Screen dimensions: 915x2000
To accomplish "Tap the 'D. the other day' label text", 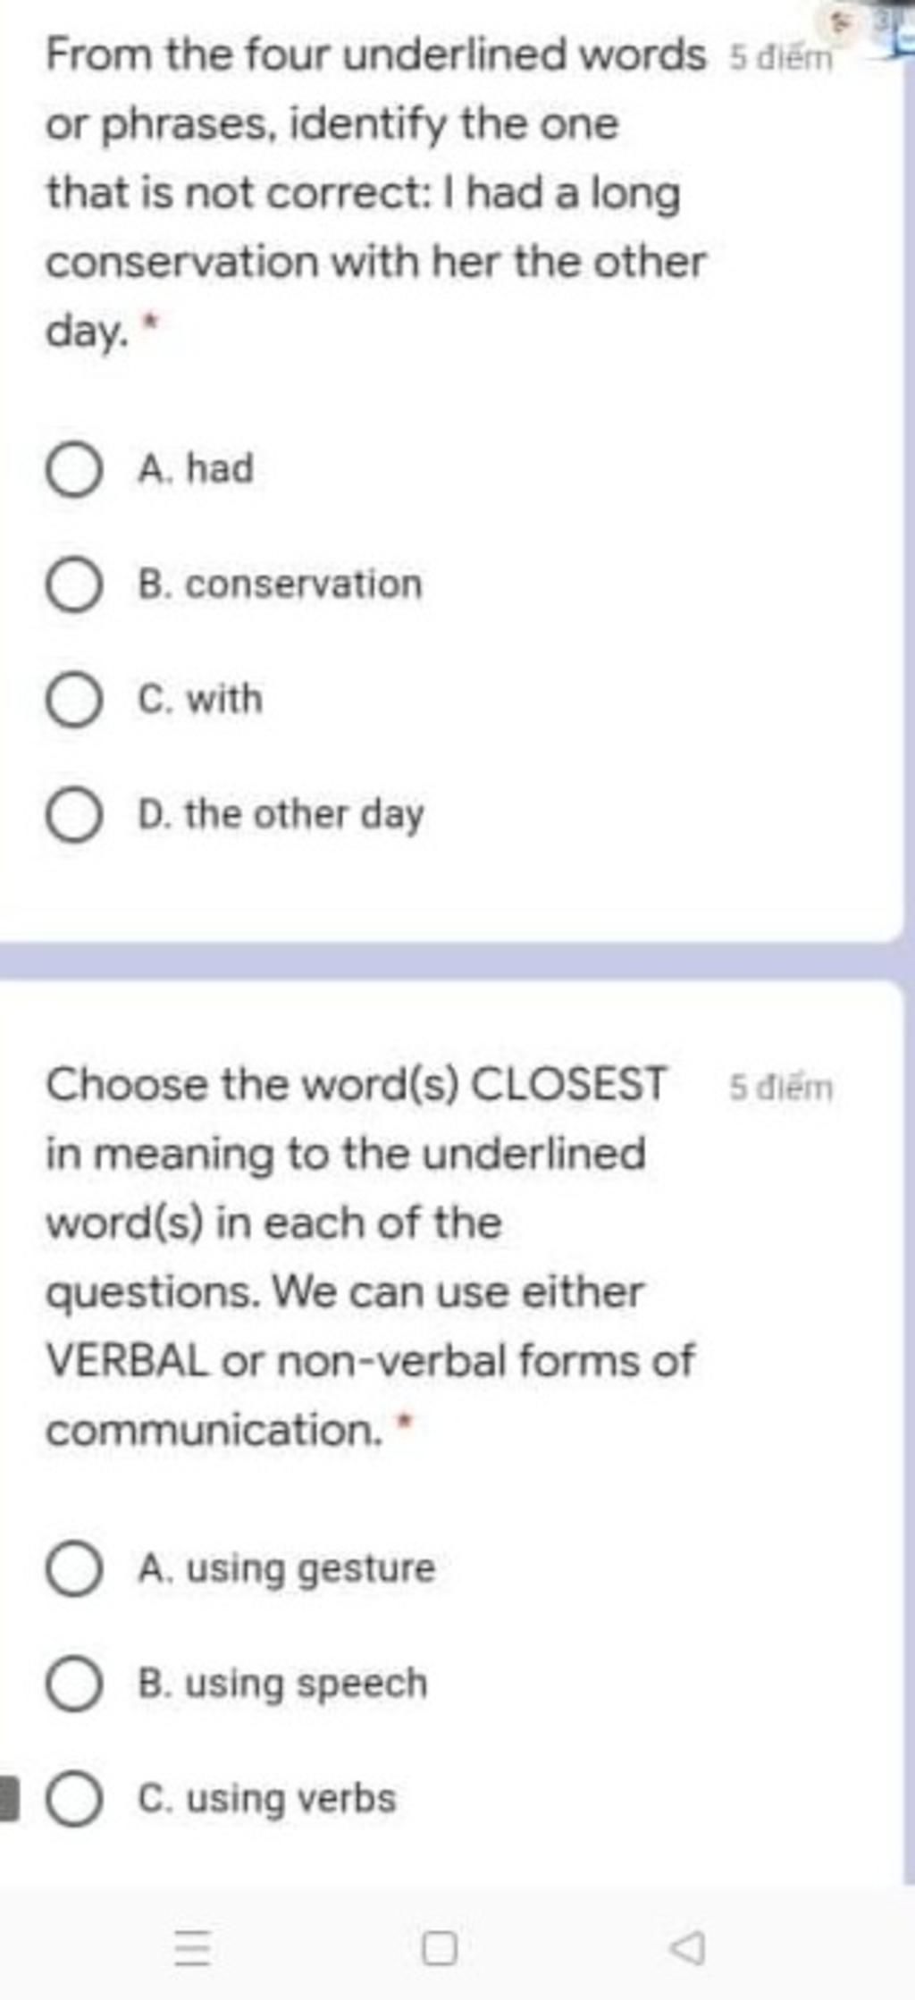I will coord(281,816).
